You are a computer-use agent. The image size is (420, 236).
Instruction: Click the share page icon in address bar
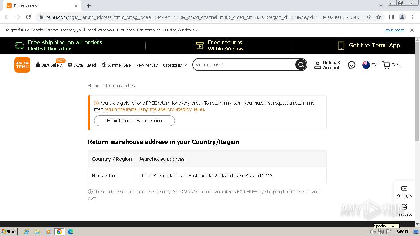coord(368,17)
